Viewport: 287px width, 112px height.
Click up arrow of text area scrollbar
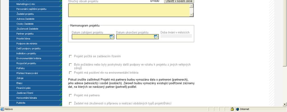(x=191, y=6)
